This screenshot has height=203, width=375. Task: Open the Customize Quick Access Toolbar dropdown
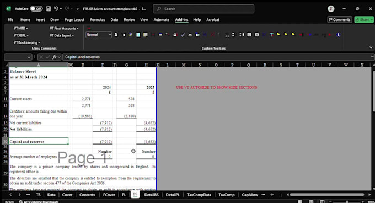(x=78, y=9)
